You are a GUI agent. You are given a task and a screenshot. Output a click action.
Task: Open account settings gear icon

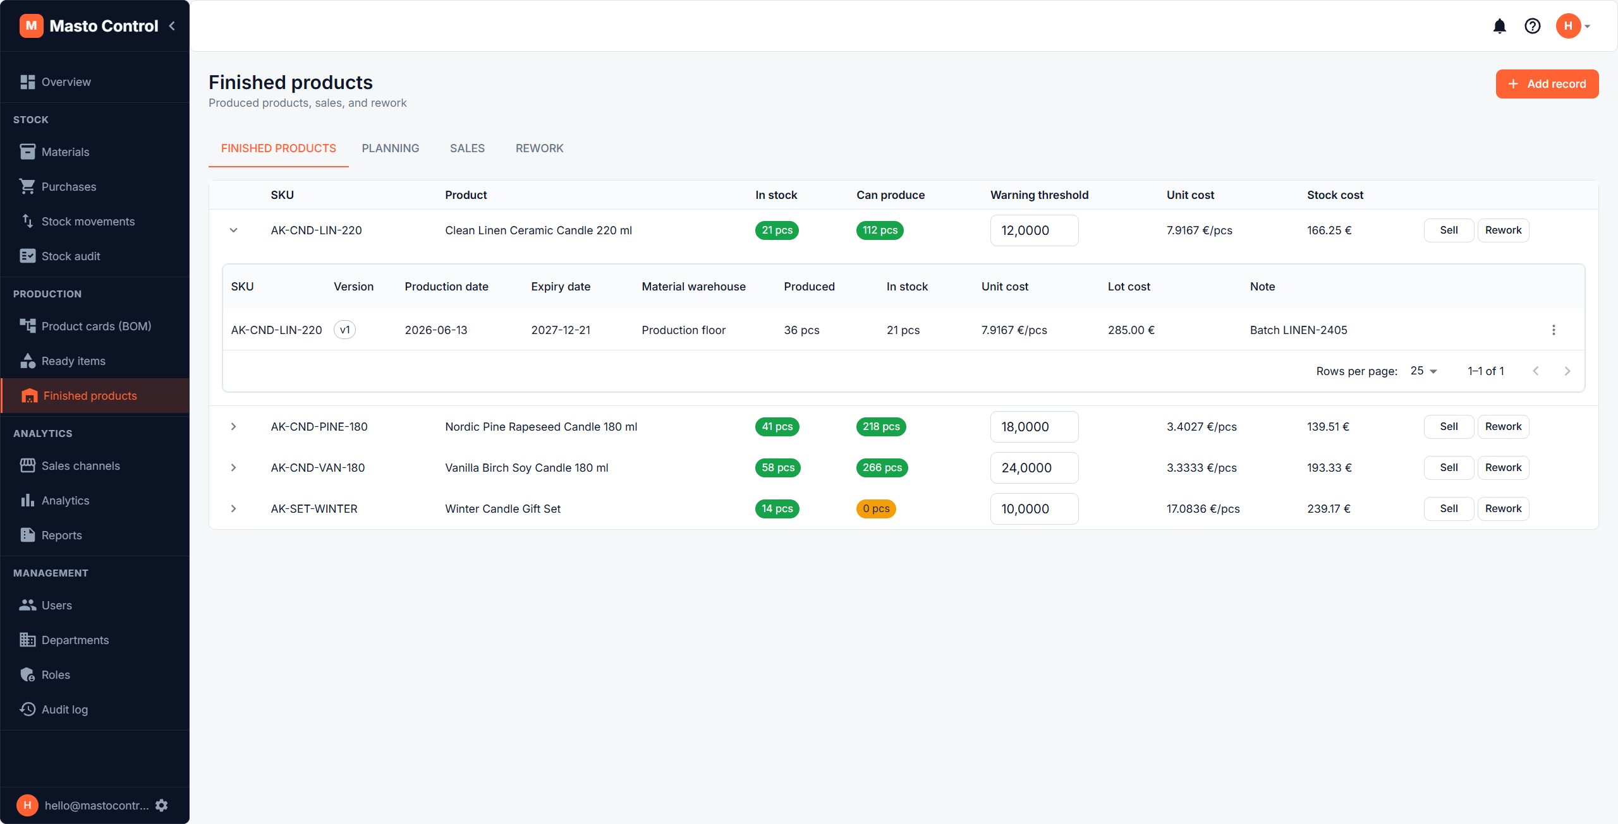162,805
